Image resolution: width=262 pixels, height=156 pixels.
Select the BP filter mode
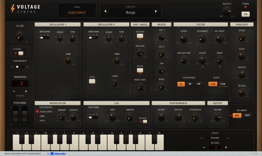[190, 84]
